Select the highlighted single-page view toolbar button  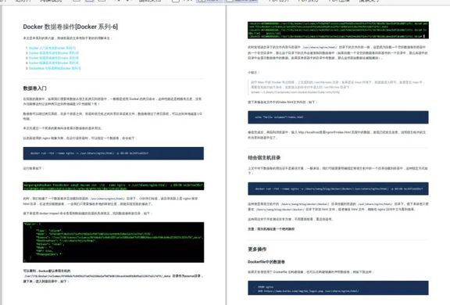[209, 1]
